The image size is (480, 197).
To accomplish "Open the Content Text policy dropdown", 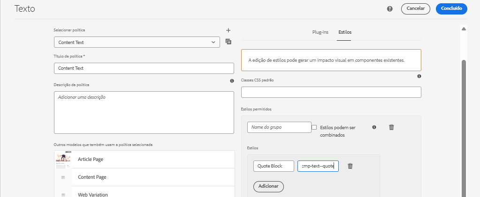I will pos(137,42).
